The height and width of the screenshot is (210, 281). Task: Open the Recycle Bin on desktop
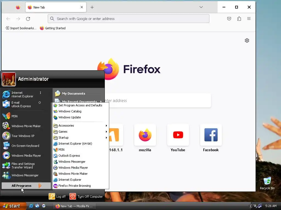(x=267, y=183)
